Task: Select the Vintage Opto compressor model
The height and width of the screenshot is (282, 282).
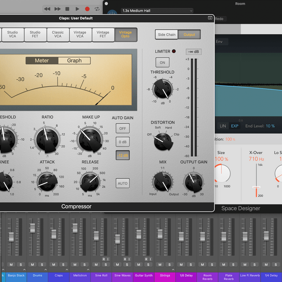Action: 126,34
